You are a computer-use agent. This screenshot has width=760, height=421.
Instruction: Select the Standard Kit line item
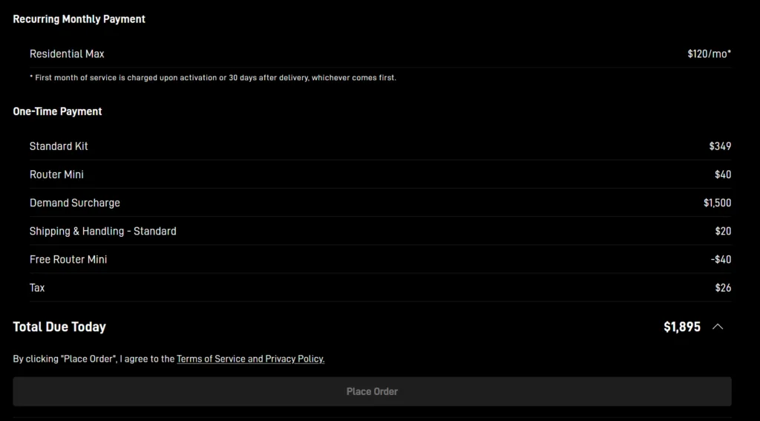pyautogui.click(x=59, y=146)
